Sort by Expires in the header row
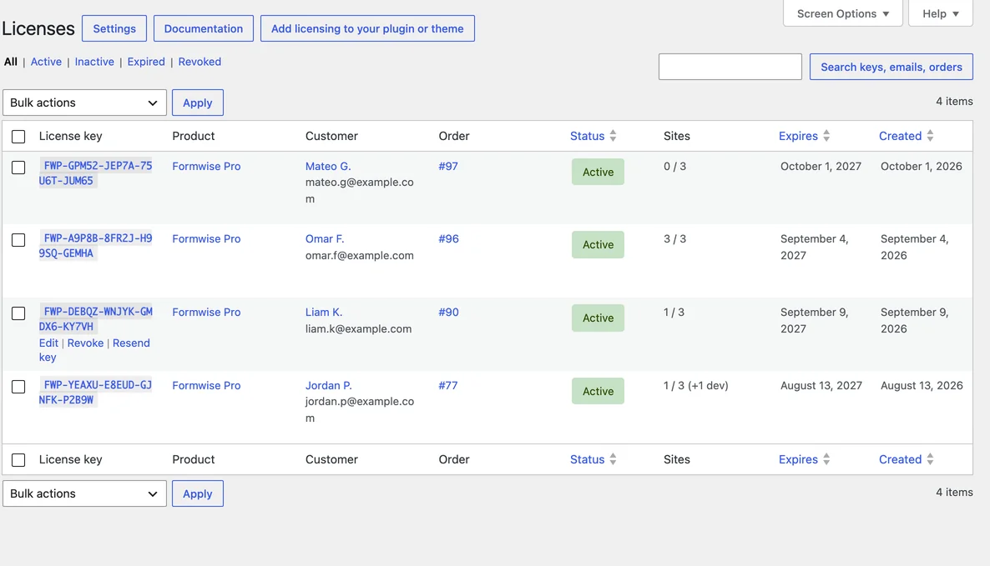The width and height of the screenshot is (990, 566). point(798,136)
